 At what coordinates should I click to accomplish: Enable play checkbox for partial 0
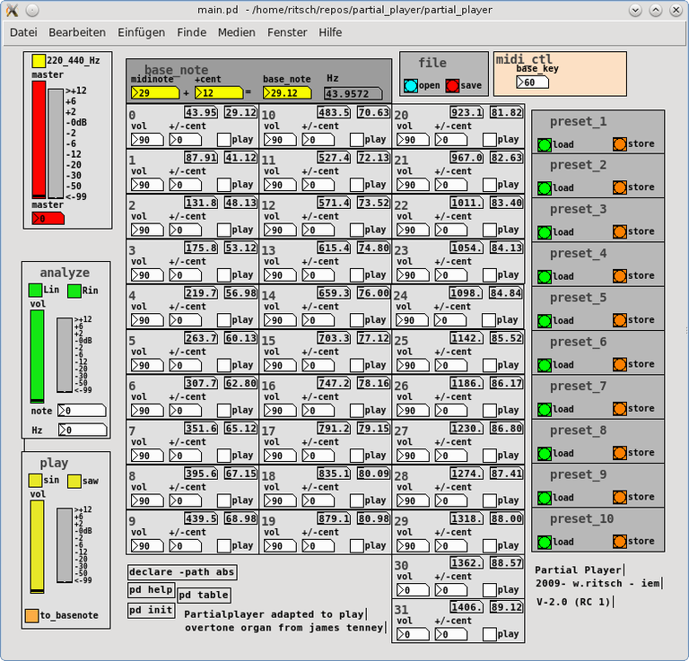click(x=223, y=139)
